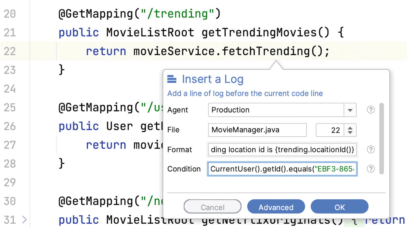Click the Condition expression field
408x228 pixels.
point(282,169)
